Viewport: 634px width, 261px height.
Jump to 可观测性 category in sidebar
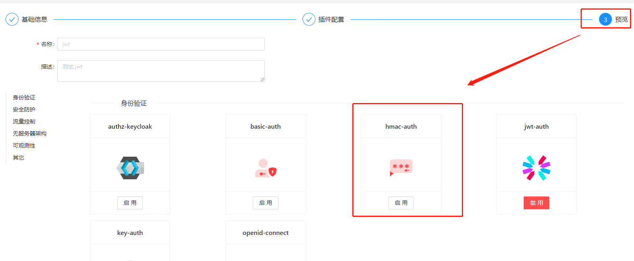[x=24, y=146]
